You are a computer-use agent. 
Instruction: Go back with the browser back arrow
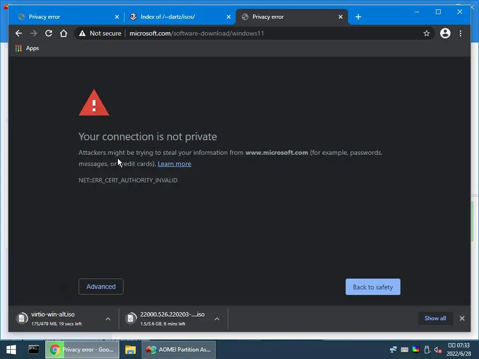pos(19,33)
